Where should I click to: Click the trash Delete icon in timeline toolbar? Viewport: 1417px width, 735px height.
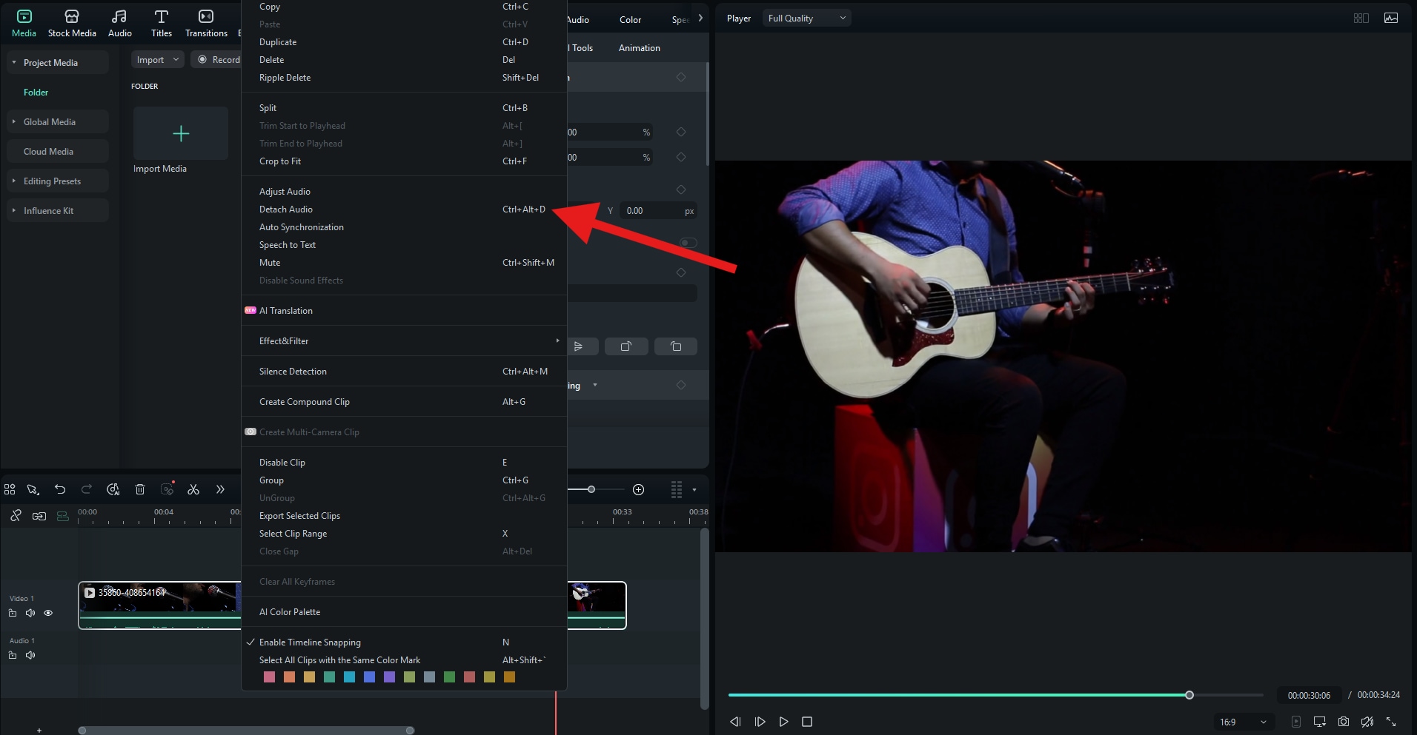140,489
